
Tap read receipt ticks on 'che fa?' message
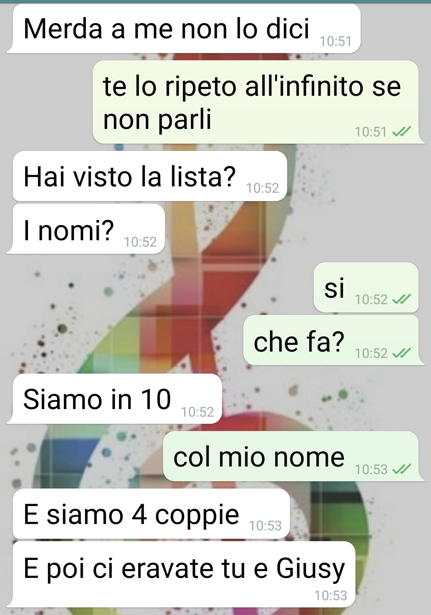tap(401, 353)
